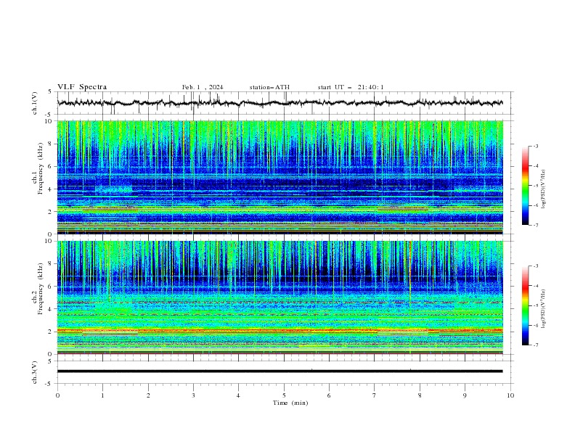Click the 'VLF Spectra' title text
This screenshot has height=444, width=575.
[82, 87]
